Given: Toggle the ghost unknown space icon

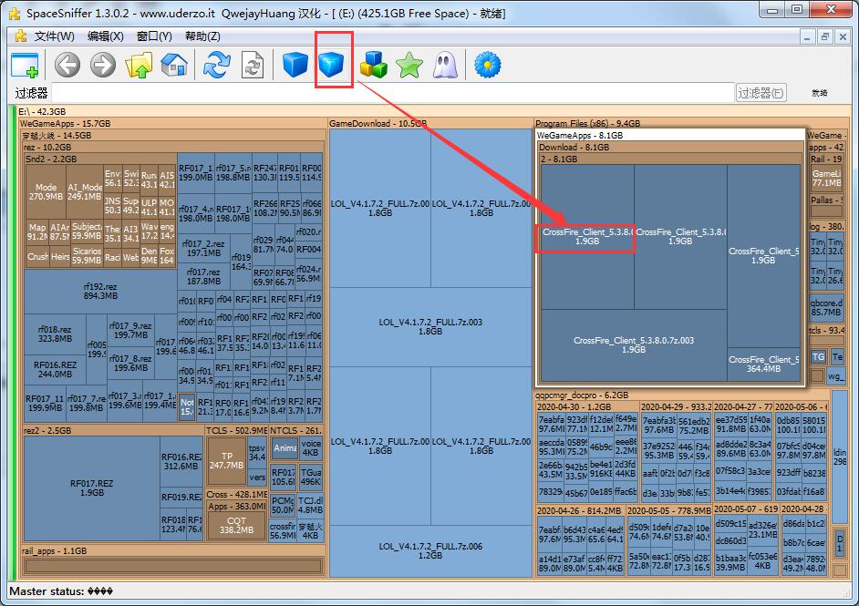Looking at the screenshot, I should (445, 65).
